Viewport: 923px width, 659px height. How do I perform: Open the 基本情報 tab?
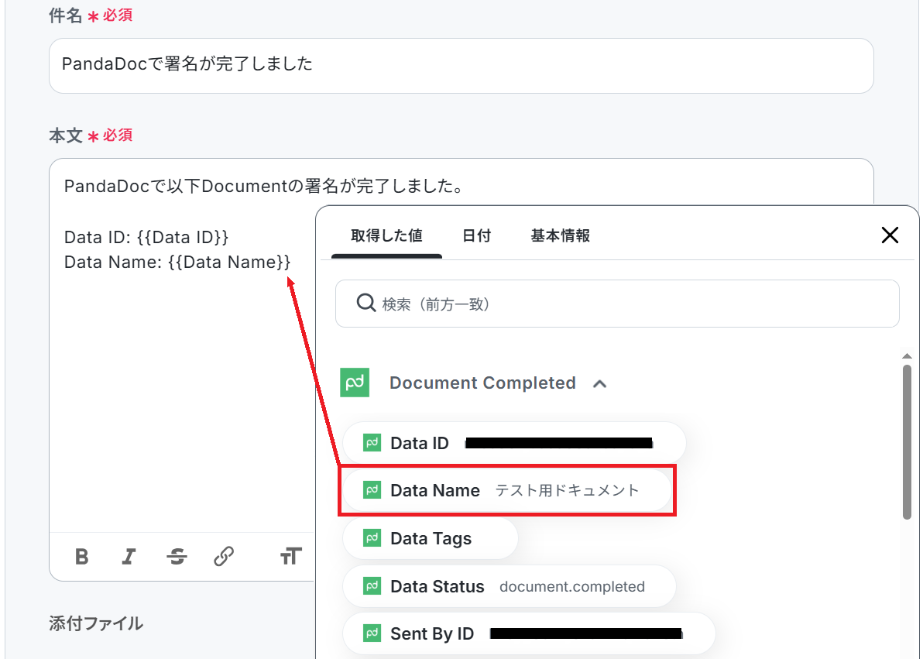pyautogui.click(x=560, y=235)
